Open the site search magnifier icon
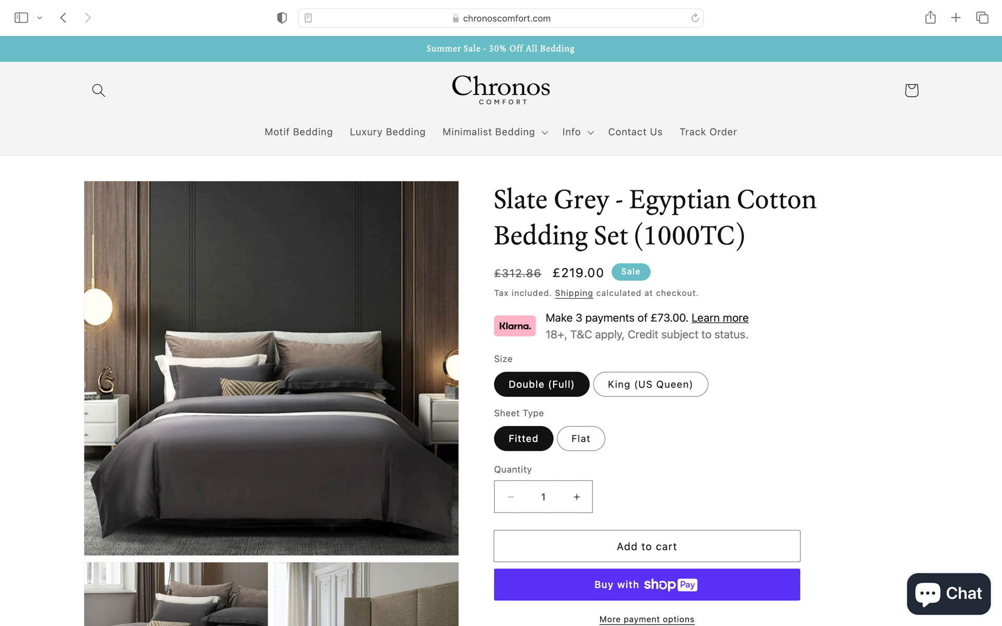 98,90
